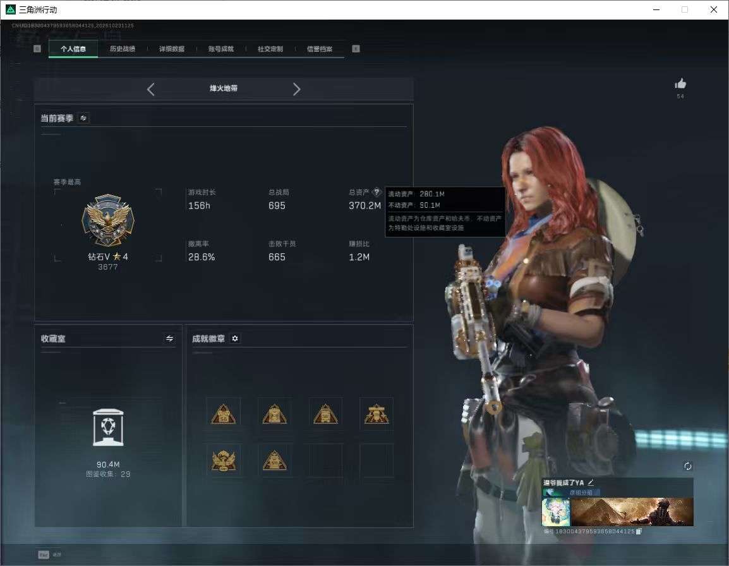Click the E key icon after the tabs
729x566 pixels.
pyautogui.click(x=356, y=49)
